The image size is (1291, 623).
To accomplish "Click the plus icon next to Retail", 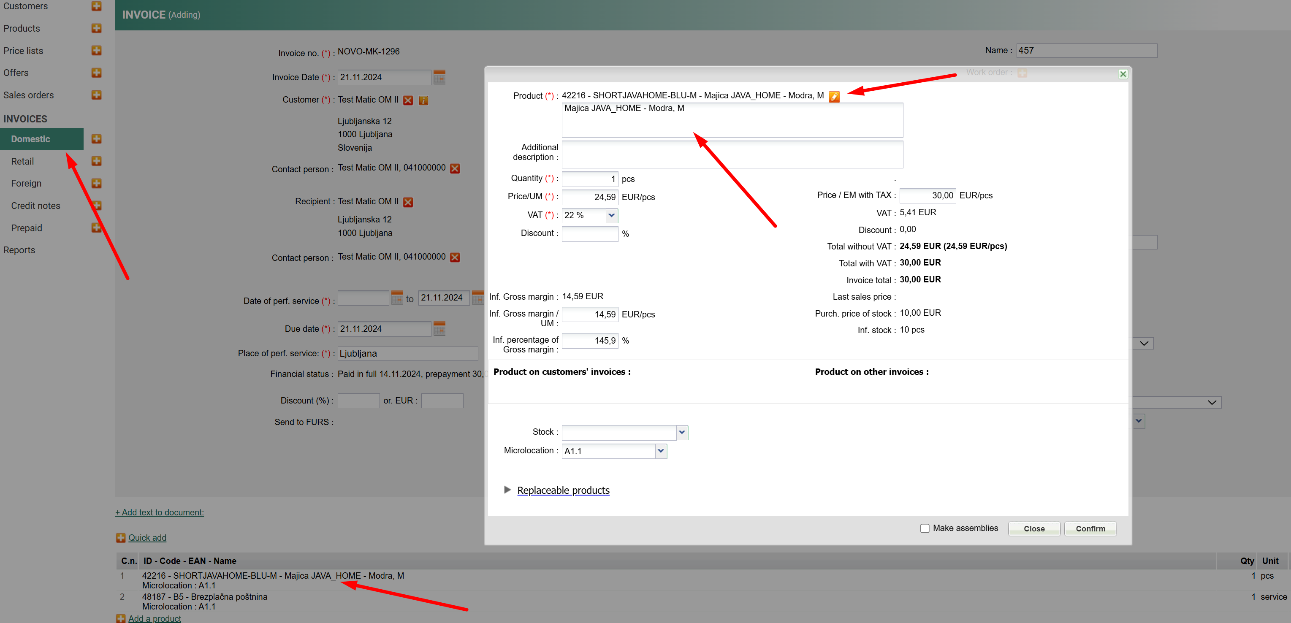I will 97,161.
